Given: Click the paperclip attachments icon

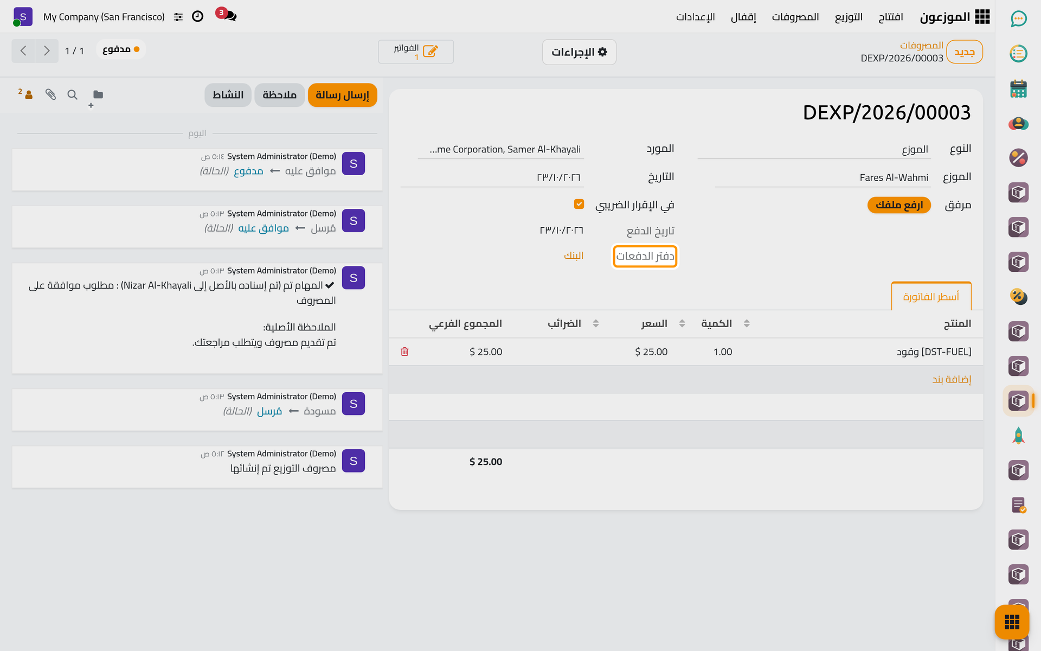Looking at the screenshot, I should [x=50, y=94].
